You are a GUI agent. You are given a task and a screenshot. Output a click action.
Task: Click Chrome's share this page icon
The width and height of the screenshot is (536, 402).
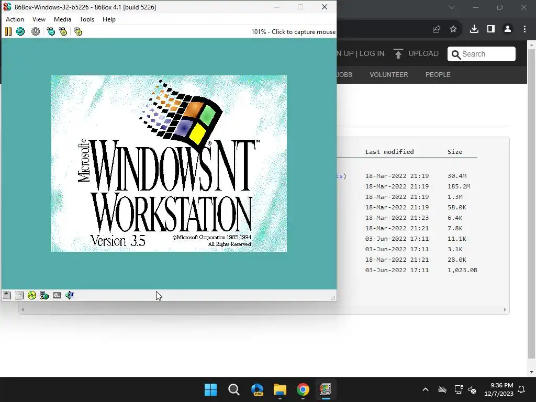click(437, 29)
